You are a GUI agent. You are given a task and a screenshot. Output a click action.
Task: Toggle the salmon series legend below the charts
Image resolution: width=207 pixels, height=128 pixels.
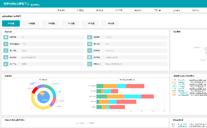90,123
